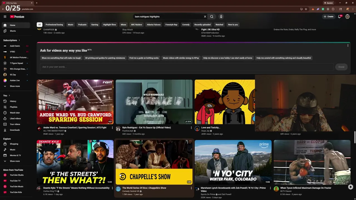Bookmark this page with the star
The width and height of the screenshot is (356, 200).
point(306,9)
